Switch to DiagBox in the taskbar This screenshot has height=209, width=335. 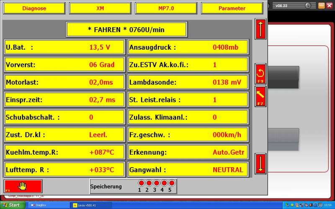(48, 205)
